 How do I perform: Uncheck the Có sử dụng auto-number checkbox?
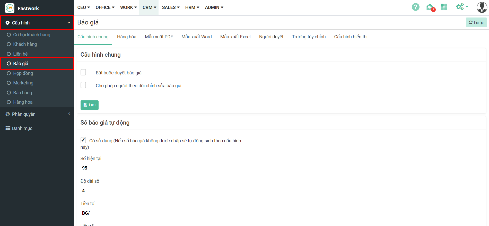pos(83,140)
